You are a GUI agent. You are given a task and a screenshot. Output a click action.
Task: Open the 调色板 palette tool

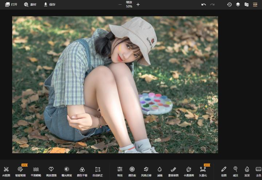click(x=132, y=171)
